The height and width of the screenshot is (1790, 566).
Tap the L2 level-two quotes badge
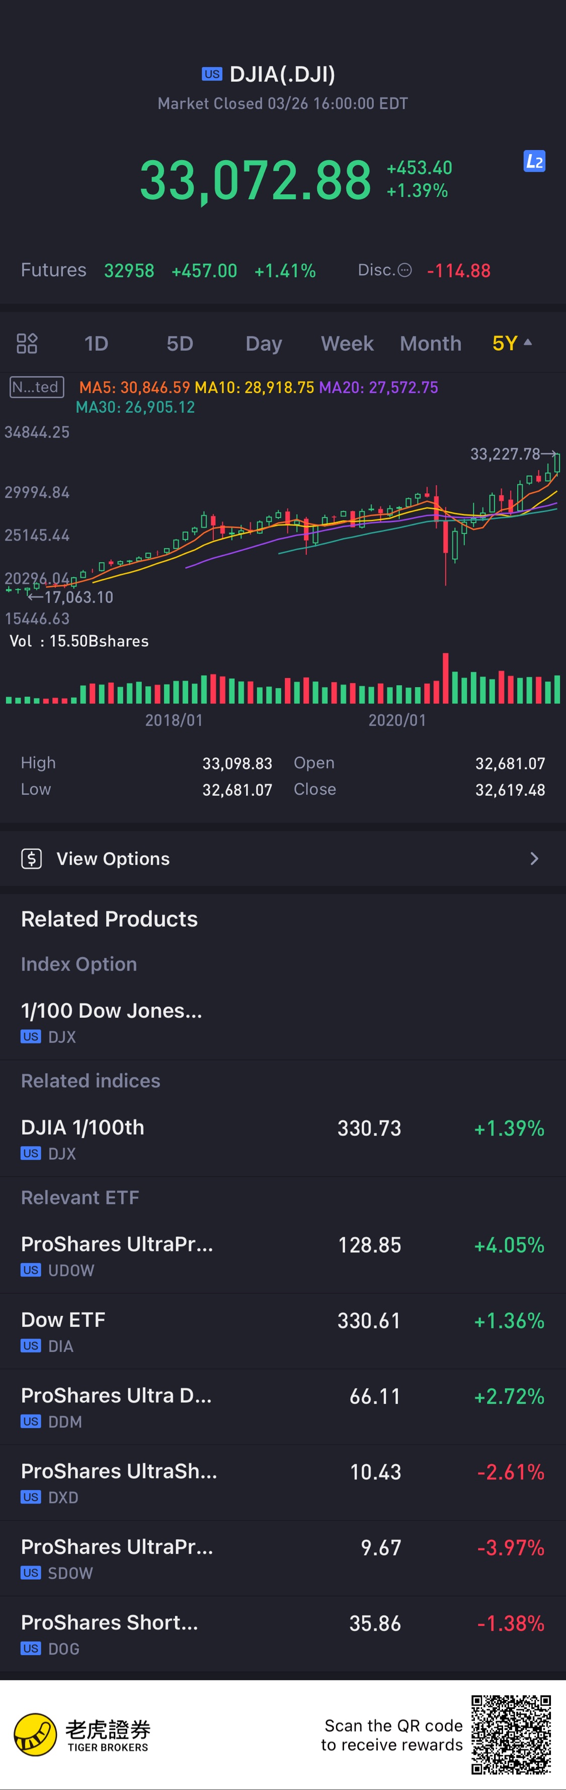click(x=533, y=161)
